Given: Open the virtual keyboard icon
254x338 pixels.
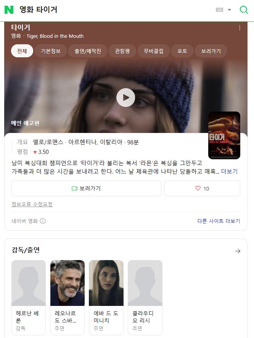Looking at the screenshot, I should pos(219,10).
